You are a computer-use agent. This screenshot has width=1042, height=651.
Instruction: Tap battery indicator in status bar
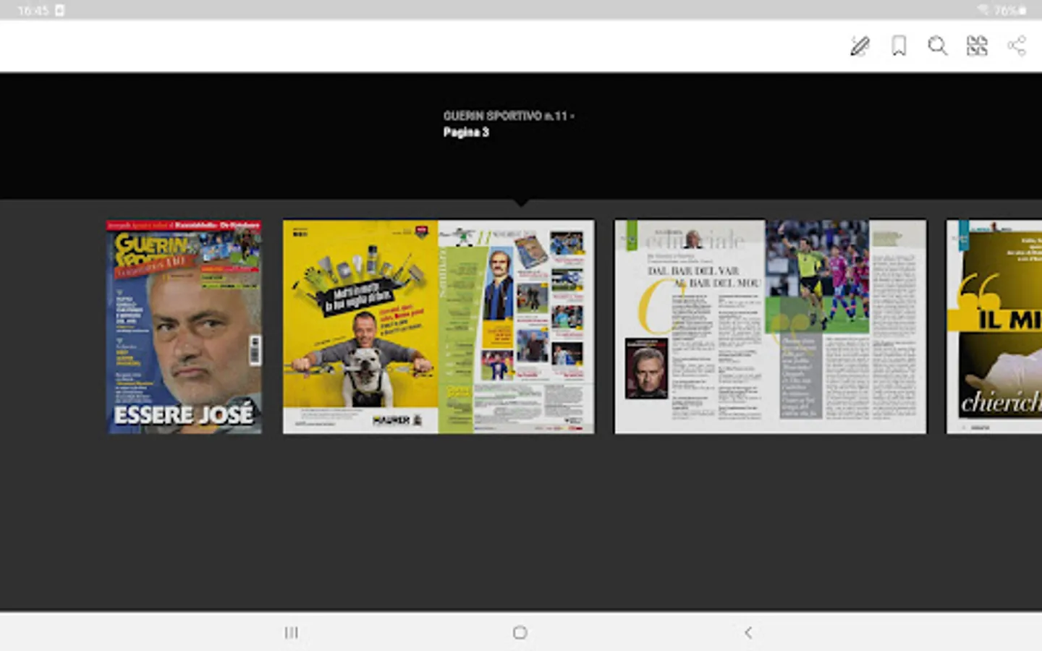(x=1011, y=10)
